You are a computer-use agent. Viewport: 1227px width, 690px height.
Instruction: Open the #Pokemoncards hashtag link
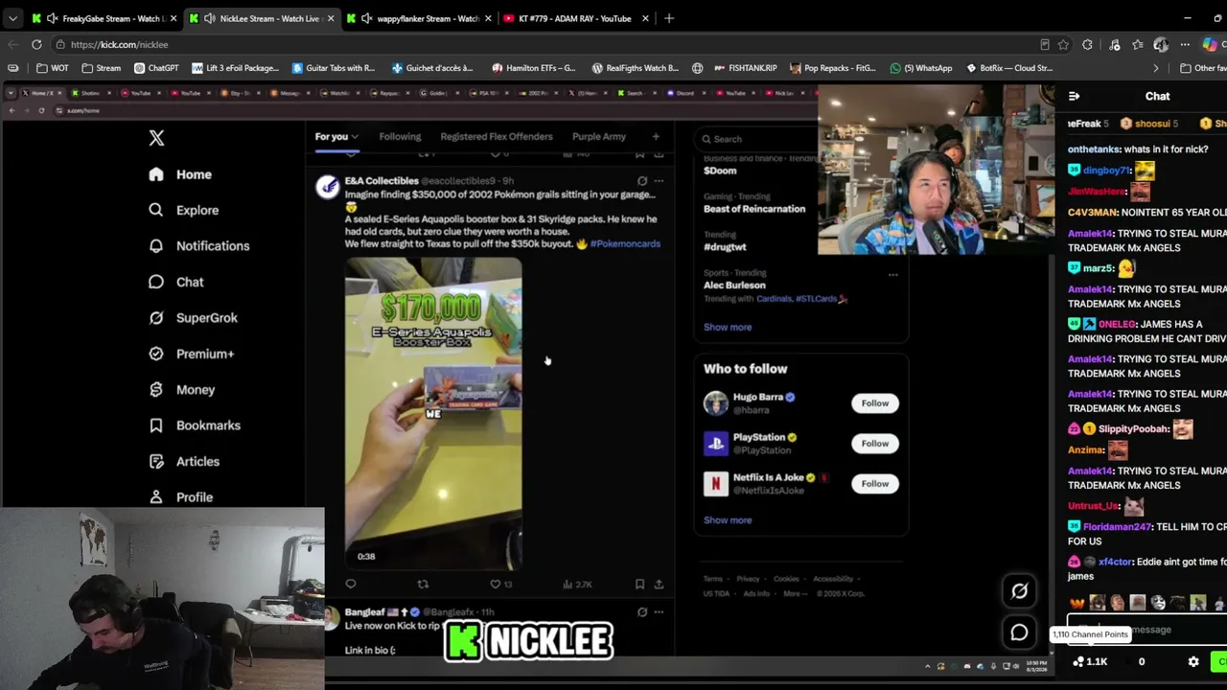coord(625,244)
